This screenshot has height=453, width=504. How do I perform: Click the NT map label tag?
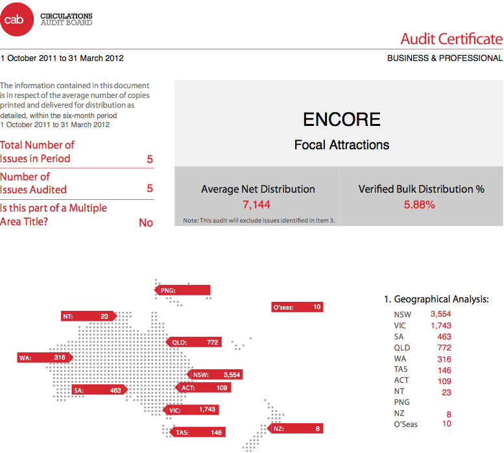[88, 316]
